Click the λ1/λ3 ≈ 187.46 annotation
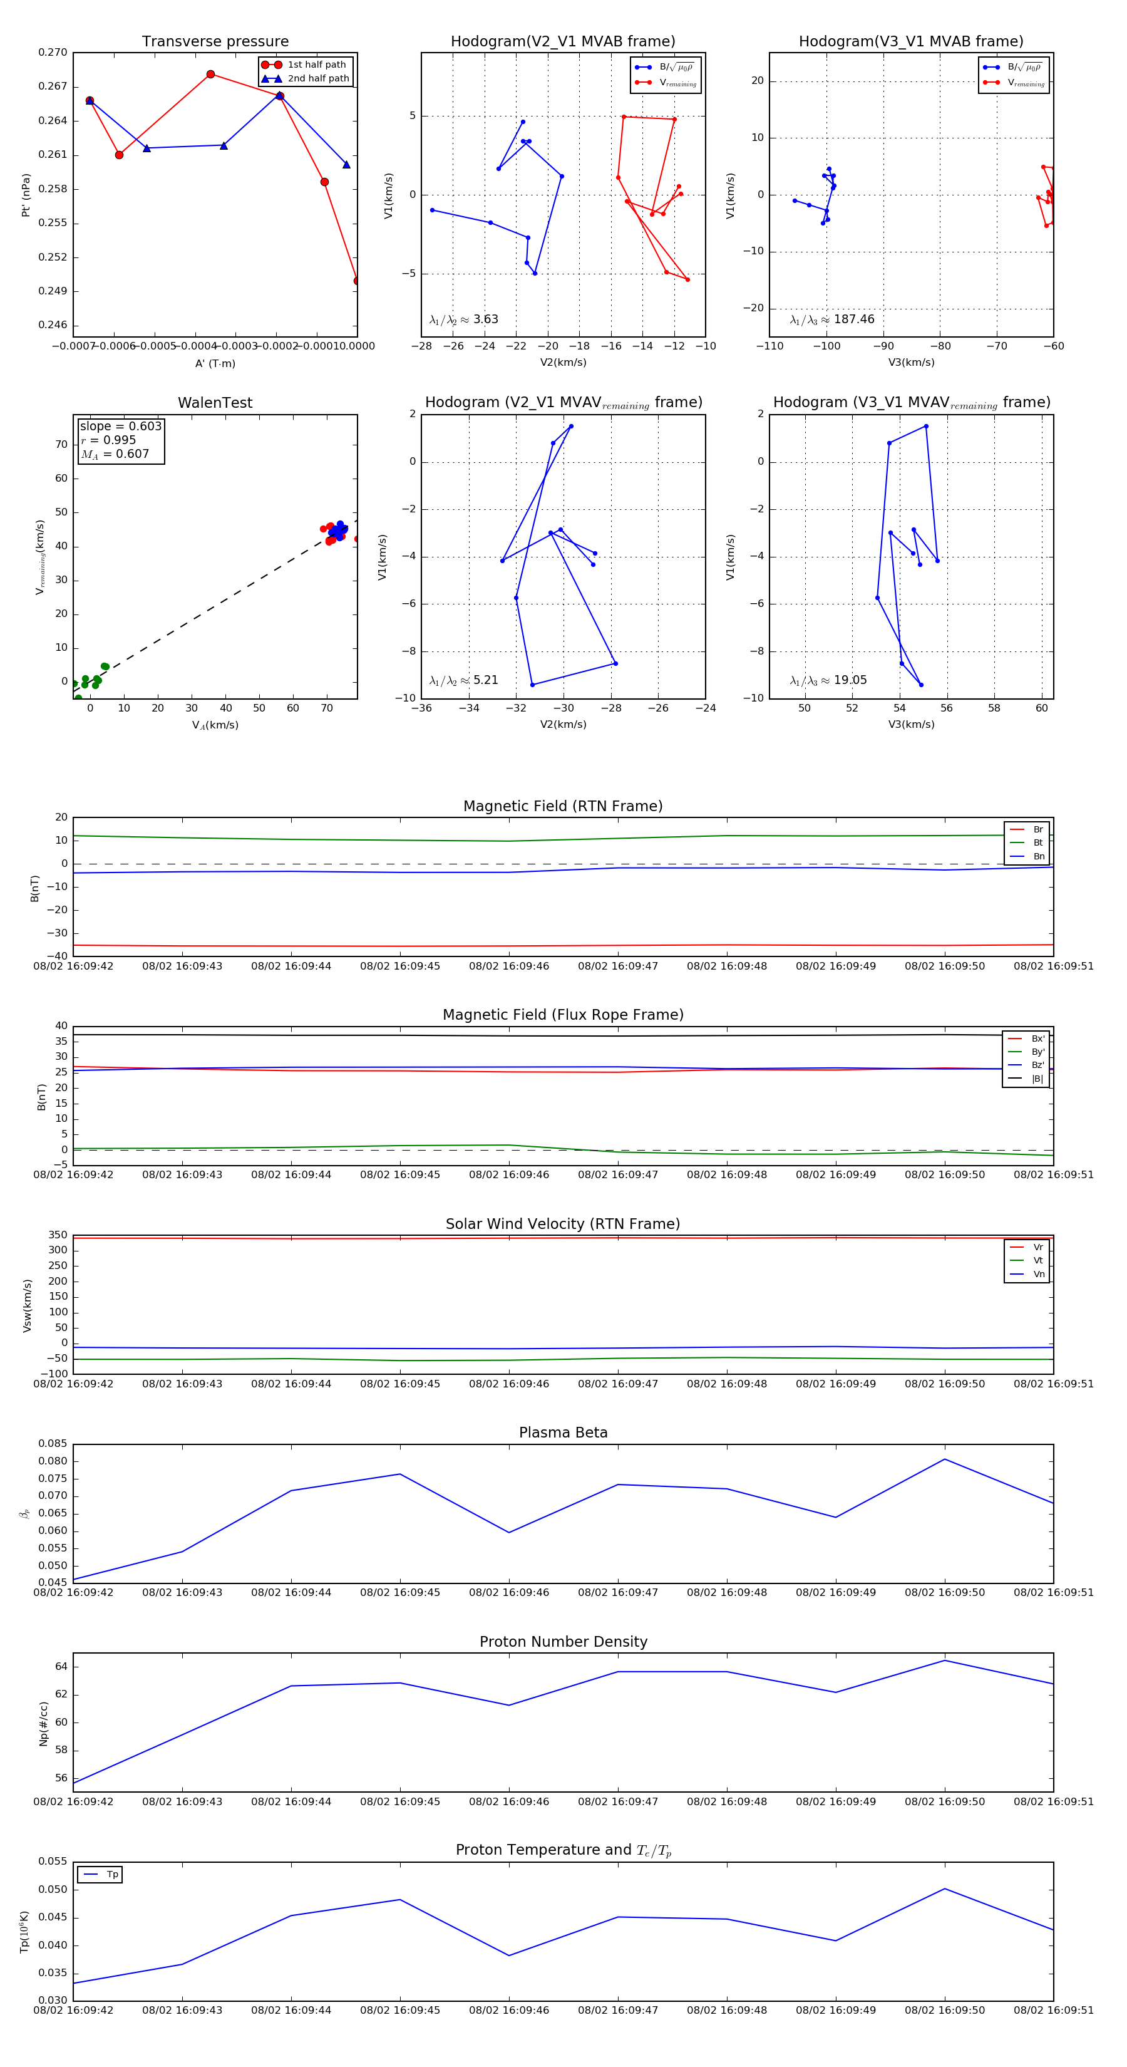1127x2067 pixels. 832,319
